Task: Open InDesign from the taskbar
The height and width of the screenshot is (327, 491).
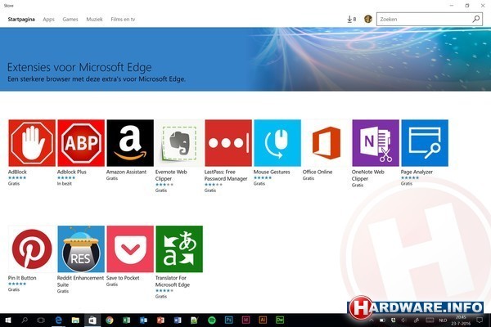Action: (245, 320)
